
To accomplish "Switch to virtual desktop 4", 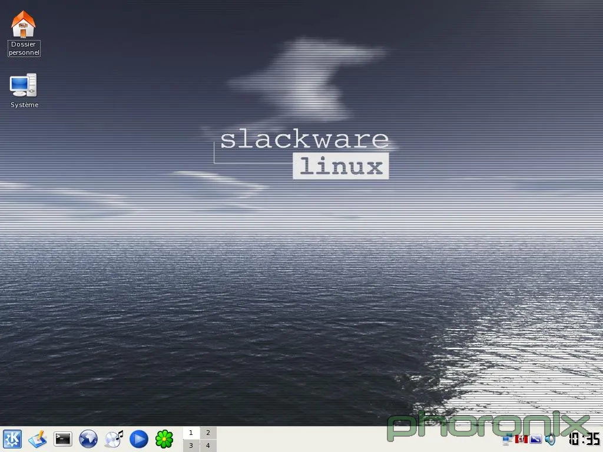I will (208, 446).
